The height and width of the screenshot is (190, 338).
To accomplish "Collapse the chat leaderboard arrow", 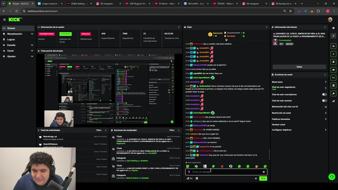I will tap(226, 40).
